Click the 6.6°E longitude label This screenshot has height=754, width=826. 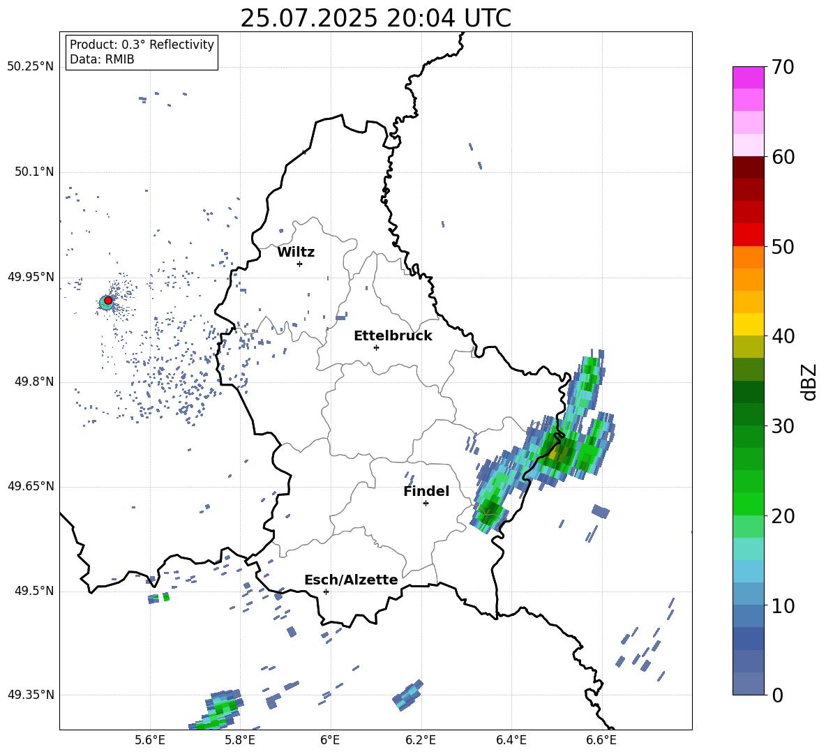click(x=601, y=740)
